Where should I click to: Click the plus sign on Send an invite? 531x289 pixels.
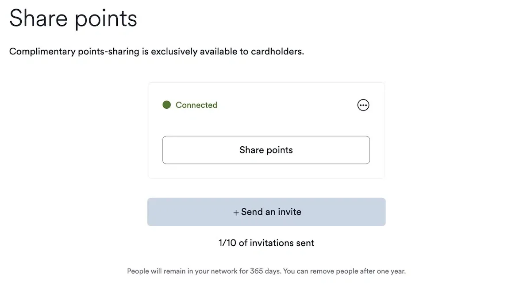[x=236, y=213]
